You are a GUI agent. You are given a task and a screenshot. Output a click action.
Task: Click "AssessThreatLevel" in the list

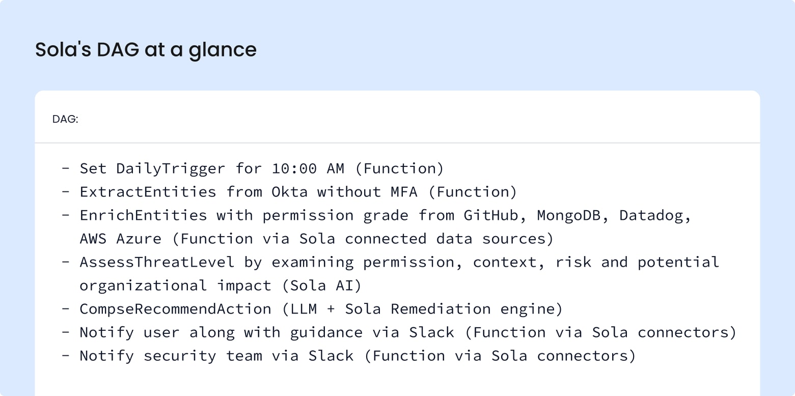(157, 262)
